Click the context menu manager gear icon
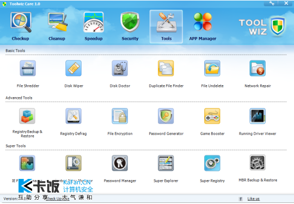 pos(73,163)
